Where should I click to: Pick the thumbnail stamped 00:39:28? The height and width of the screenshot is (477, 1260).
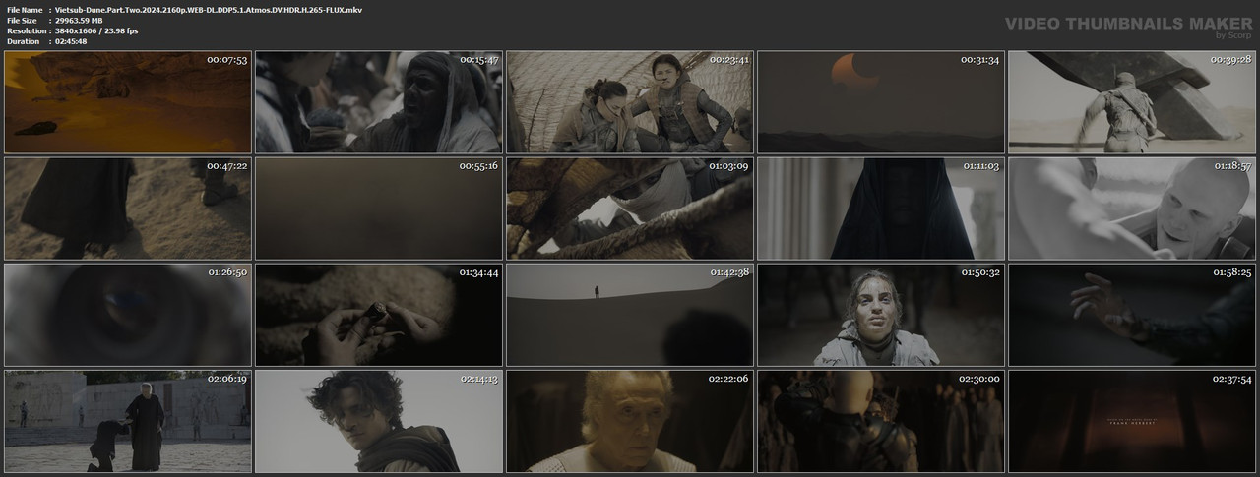pyautogui.click(x=1132, y=102)
